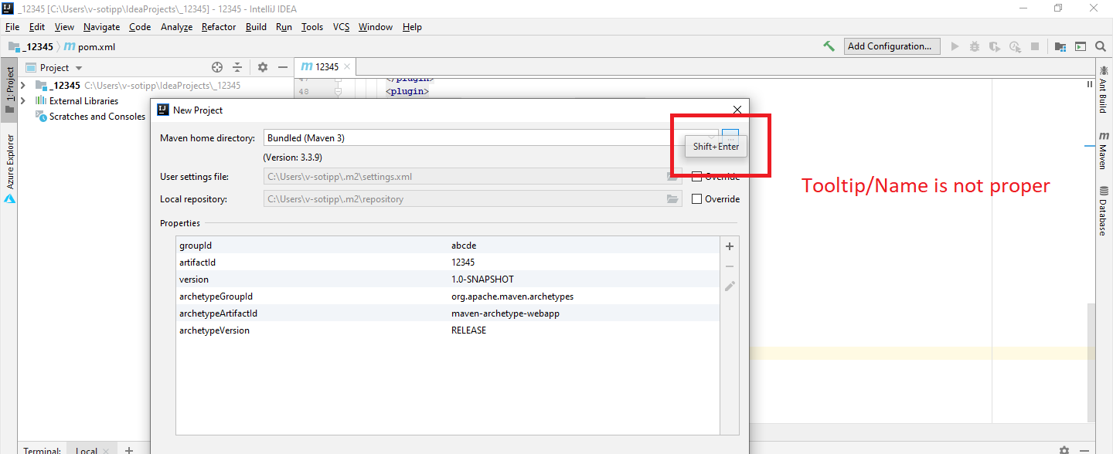Open the Terminal popup icon in toolbar
The image size is (1113, 454).
(1081, 46)
